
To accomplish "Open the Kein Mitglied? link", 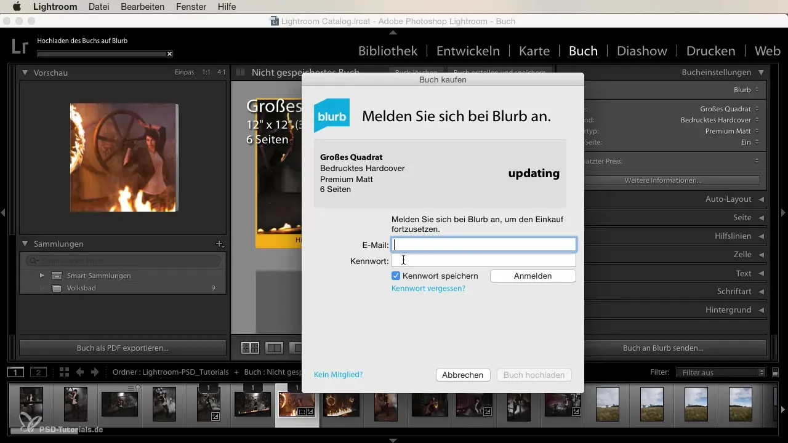I will pos(338,374).
